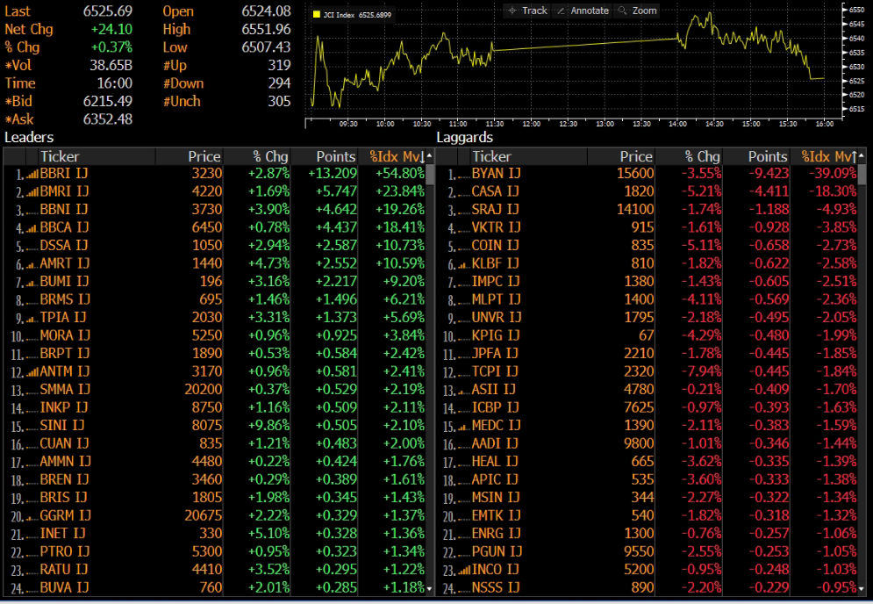Select the BMRI IJ ticker

point(64,191)
